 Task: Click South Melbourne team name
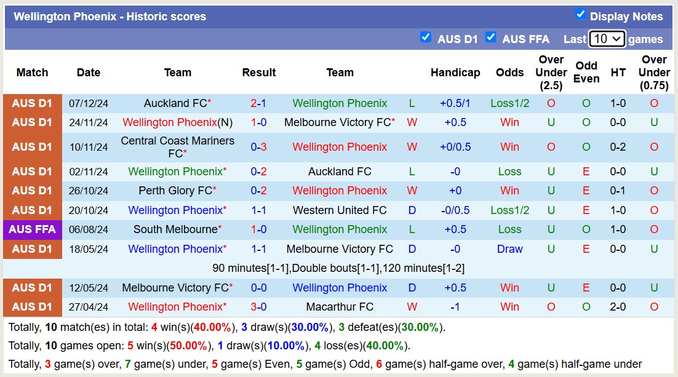(x=174, y=229)
